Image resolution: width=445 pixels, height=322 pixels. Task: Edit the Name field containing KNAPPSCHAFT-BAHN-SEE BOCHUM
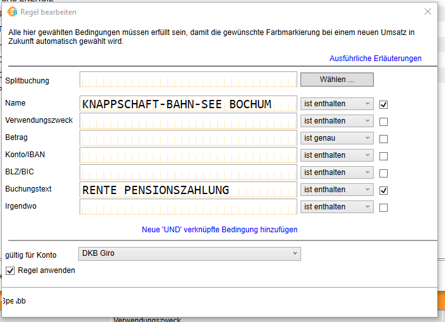tap(188, 104)
